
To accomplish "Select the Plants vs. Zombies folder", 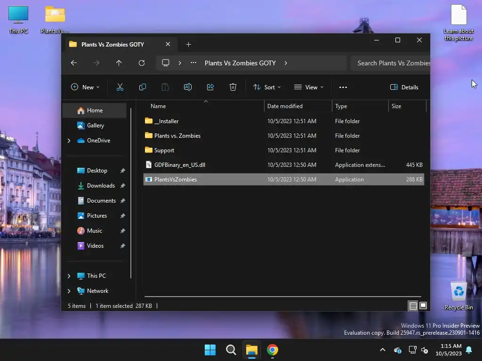I will click(284, 136).
